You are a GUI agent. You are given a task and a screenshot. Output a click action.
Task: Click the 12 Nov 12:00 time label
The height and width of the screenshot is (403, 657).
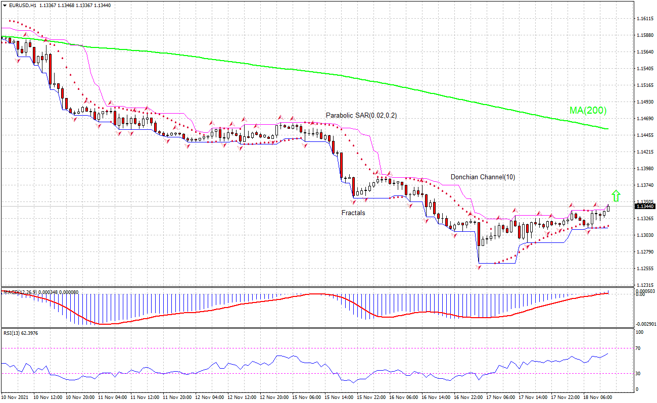pyautogui.click(x=241, y=397)
